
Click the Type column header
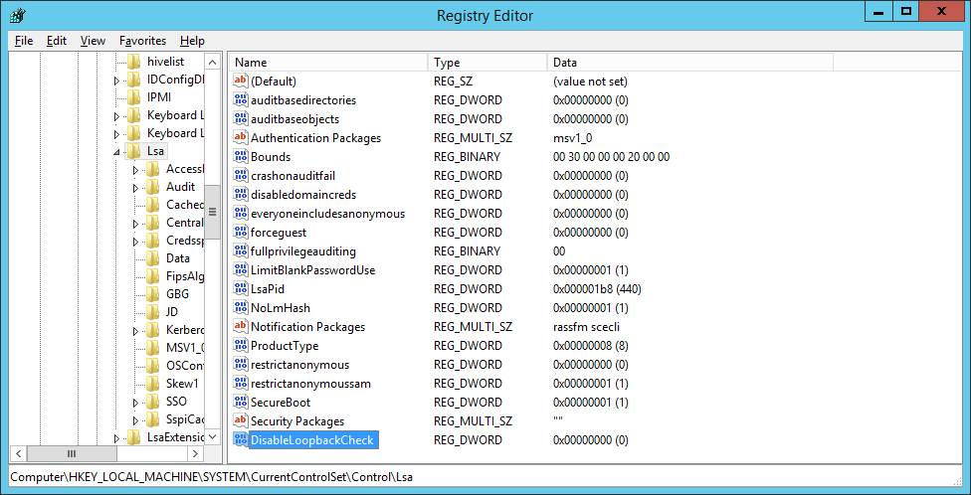pos(486,63)
